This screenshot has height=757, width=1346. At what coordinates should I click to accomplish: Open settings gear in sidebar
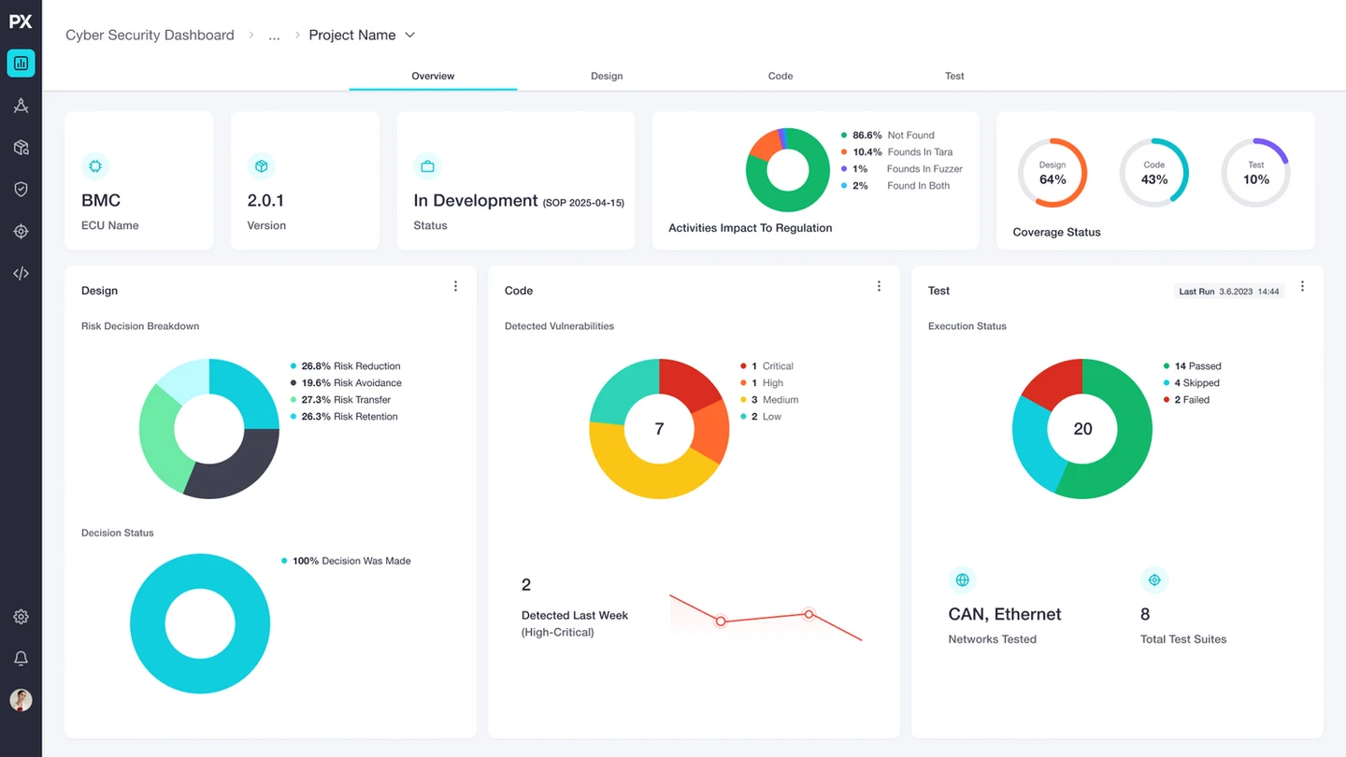pyautogui.click(x=21, y=617)
